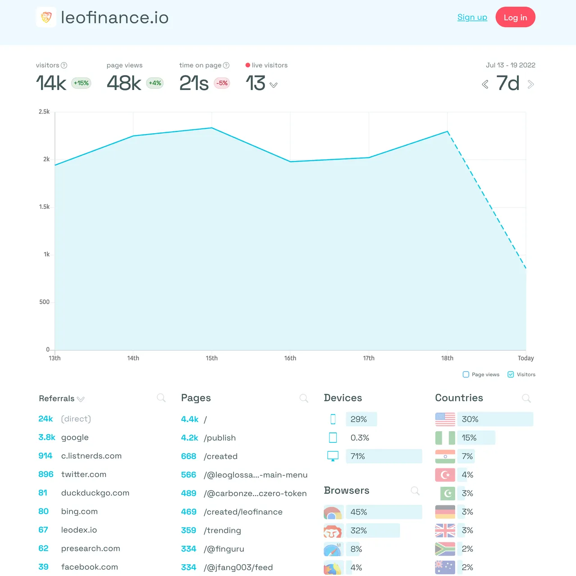The height and width of the screenshot is (576, 576).
Task: Open Referrals search magnifier icon
Action: (x=161, y=398)
